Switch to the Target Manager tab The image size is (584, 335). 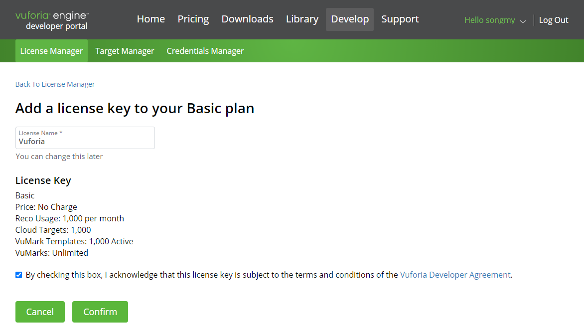coord(125,51)
